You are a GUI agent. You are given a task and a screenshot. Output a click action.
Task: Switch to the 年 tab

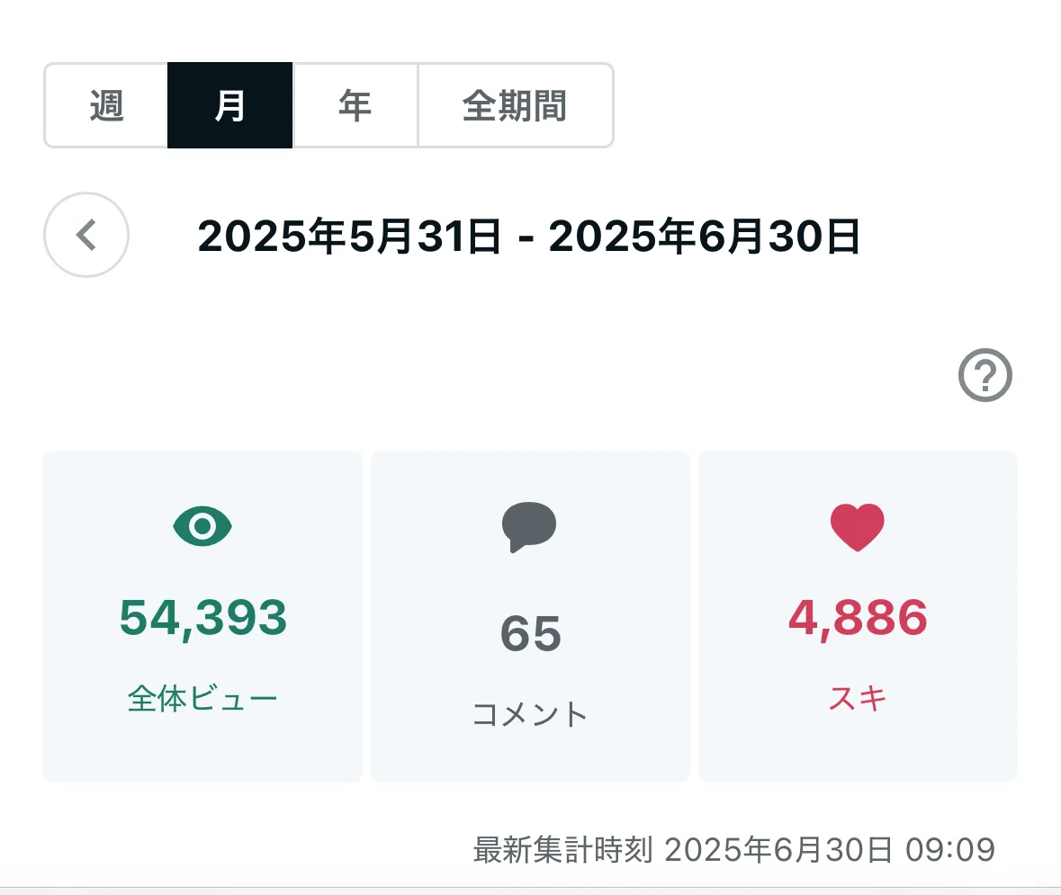pos(355,105)
